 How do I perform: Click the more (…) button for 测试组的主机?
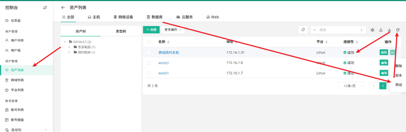tap(392, 52)
